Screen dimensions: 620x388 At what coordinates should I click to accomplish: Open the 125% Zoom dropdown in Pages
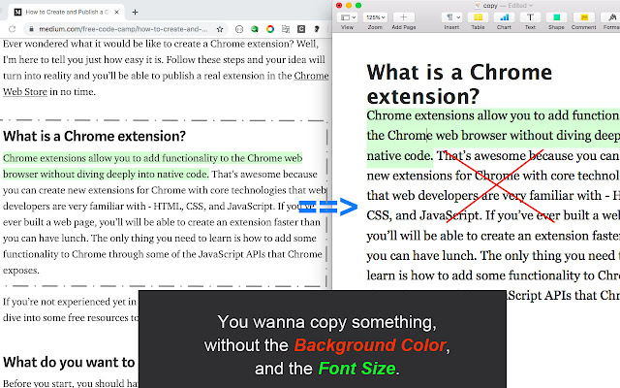click(x=375, y=17)
